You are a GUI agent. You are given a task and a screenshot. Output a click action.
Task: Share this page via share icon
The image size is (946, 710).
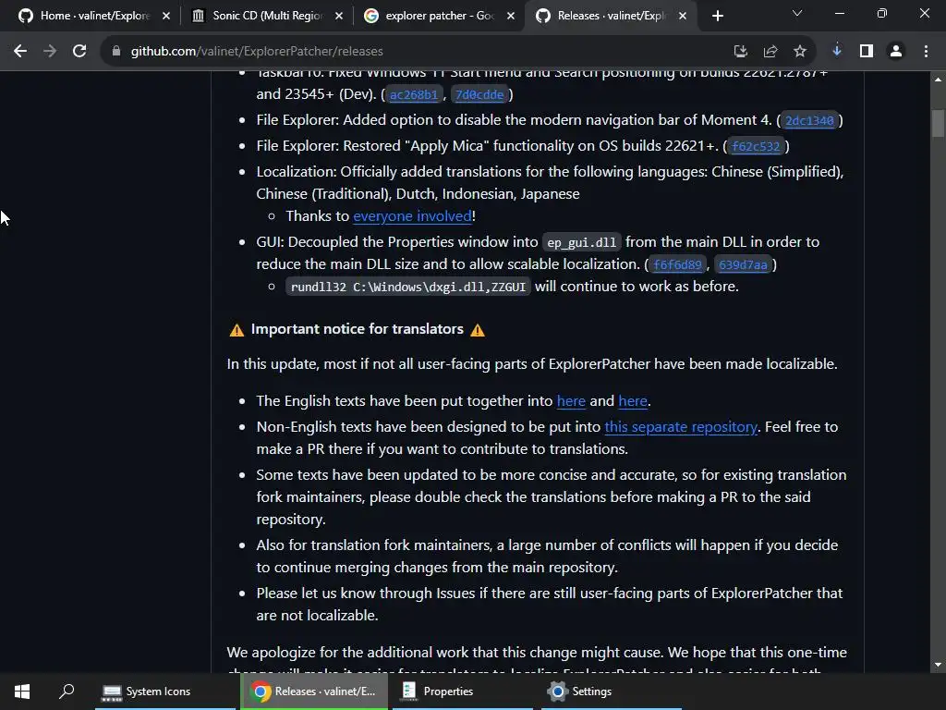click(x=770, y=52)
